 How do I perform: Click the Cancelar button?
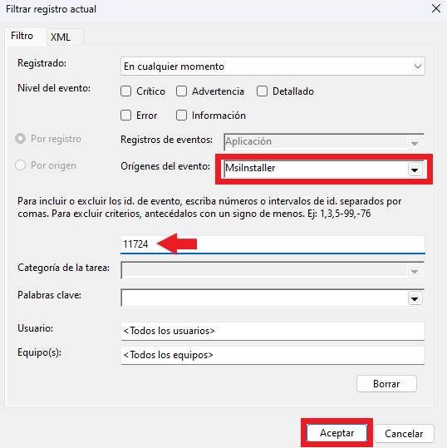404,433
